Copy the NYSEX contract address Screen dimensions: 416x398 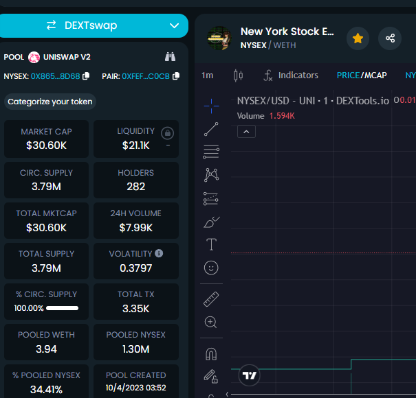[x=86, y=76]
